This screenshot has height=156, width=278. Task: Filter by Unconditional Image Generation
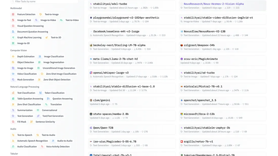click(x=56, y=68)
